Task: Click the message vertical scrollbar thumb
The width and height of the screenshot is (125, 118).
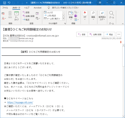Action: click(x=123, y=56)
